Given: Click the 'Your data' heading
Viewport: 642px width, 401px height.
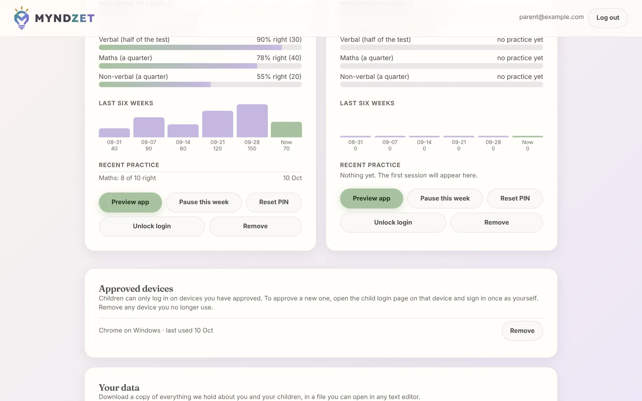Looking at the screenshot, I should coord(119,388).
